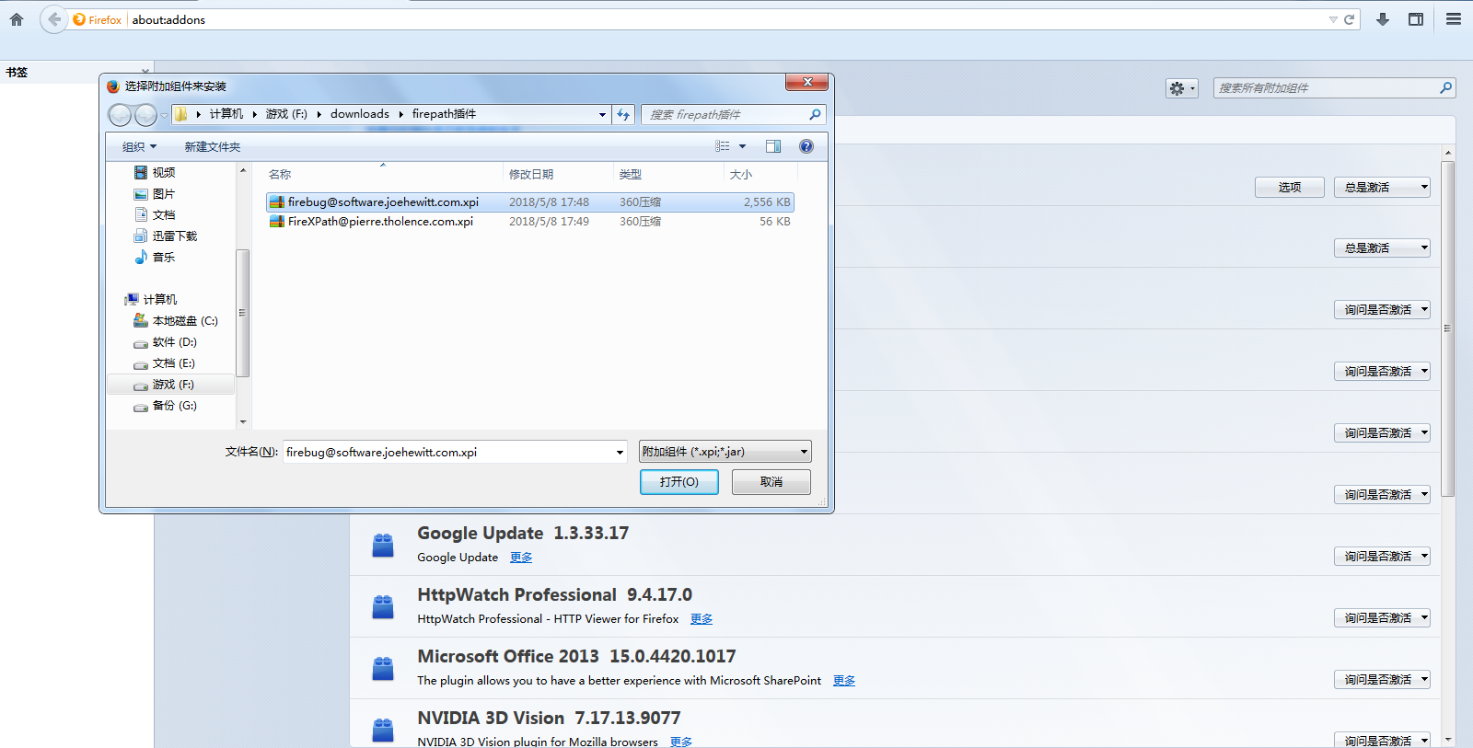
Task: Select the FireXPath@pierre.tholence.com.xpi file
Action: (x=529, y=221)
